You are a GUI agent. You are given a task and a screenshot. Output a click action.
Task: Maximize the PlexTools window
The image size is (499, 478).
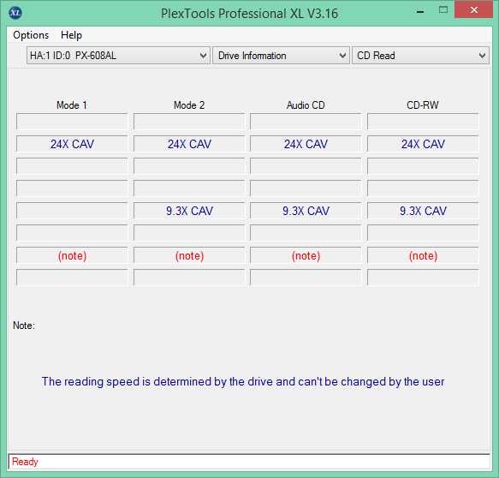point(443,10)
